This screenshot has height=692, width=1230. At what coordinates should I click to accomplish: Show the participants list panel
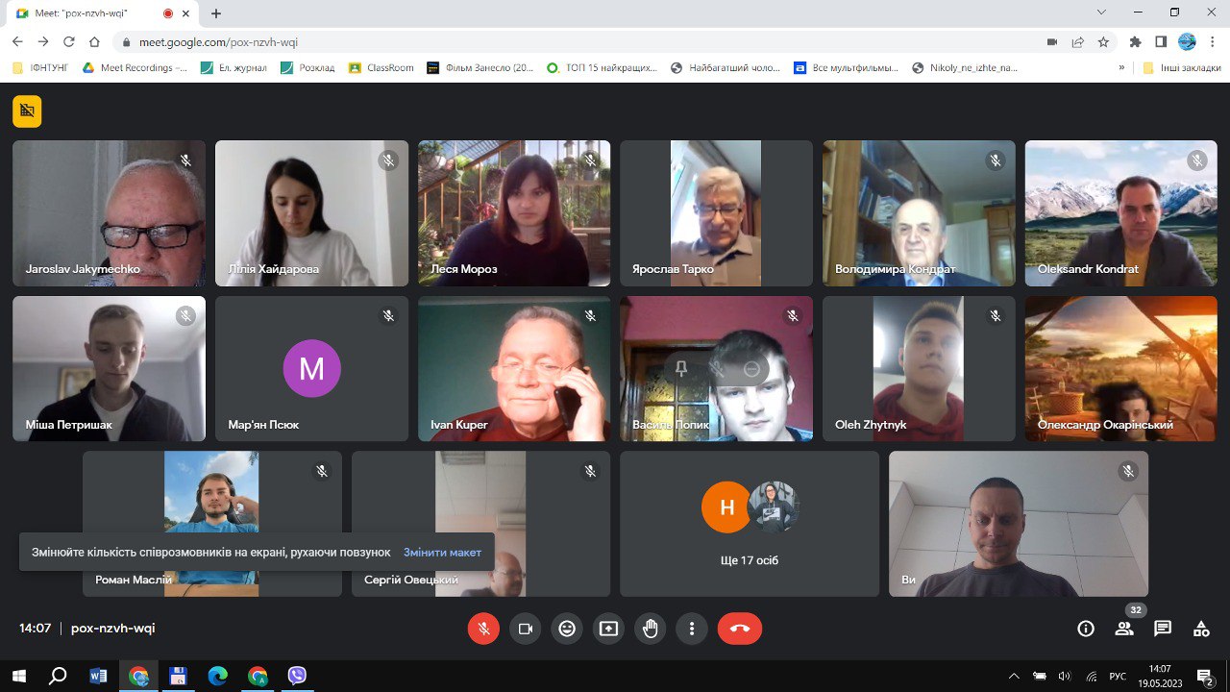(x=1123, y=629)
